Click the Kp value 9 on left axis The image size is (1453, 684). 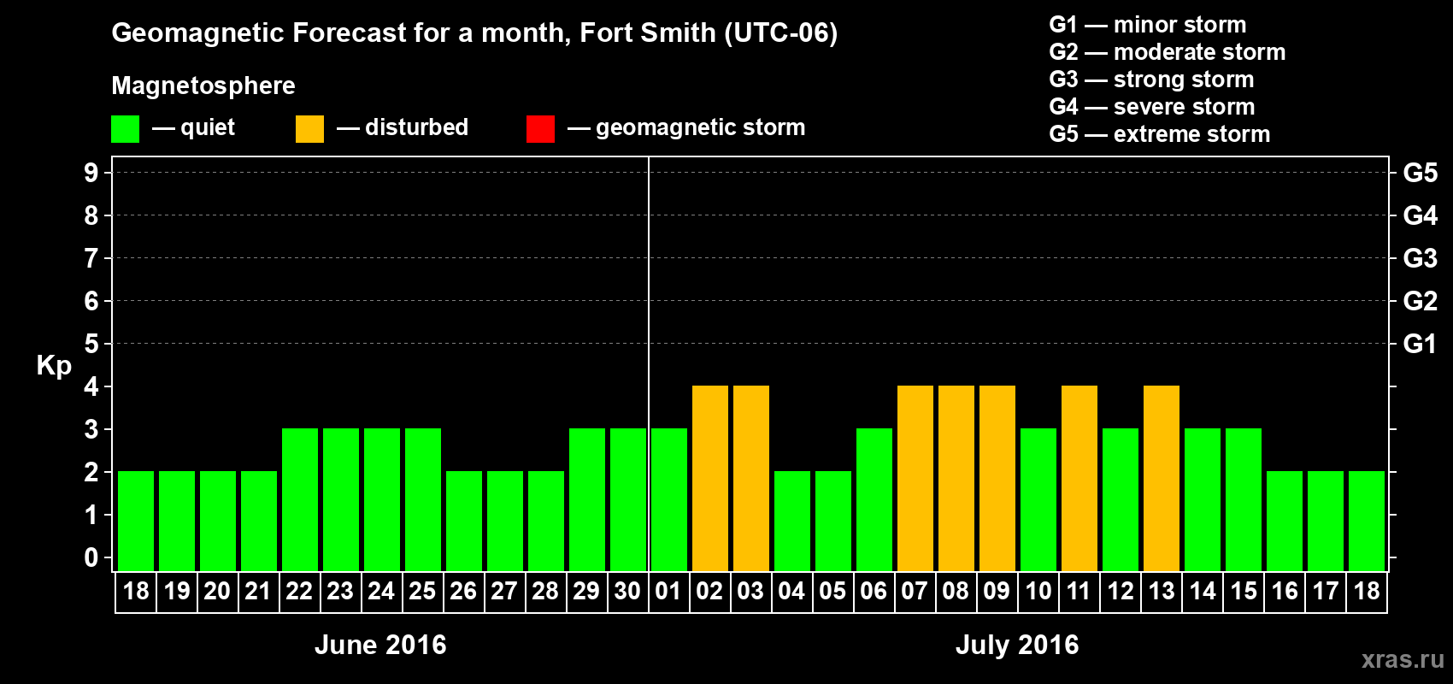coord(91,173)
